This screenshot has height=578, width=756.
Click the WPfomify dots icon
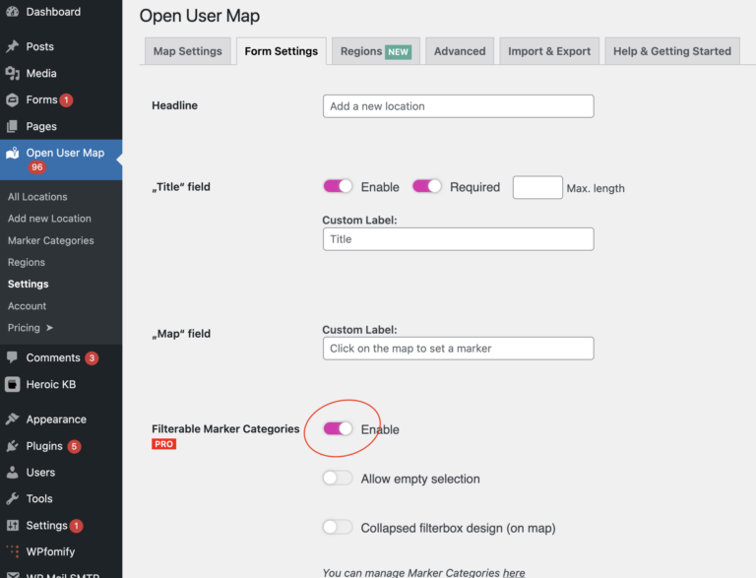(13, 551)
